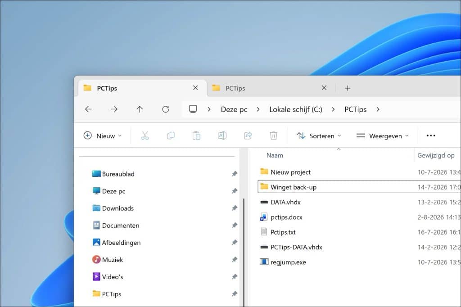461x307 pixels.
Task: Navigate up one folder level
Action: 140,109
